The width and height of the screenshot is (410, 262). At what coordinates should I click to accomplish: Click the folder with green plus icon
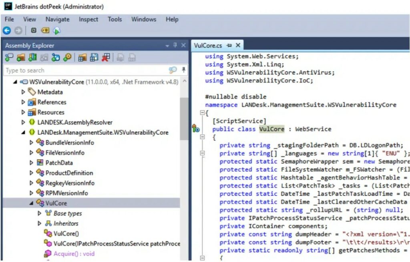[x=21, y=58]
